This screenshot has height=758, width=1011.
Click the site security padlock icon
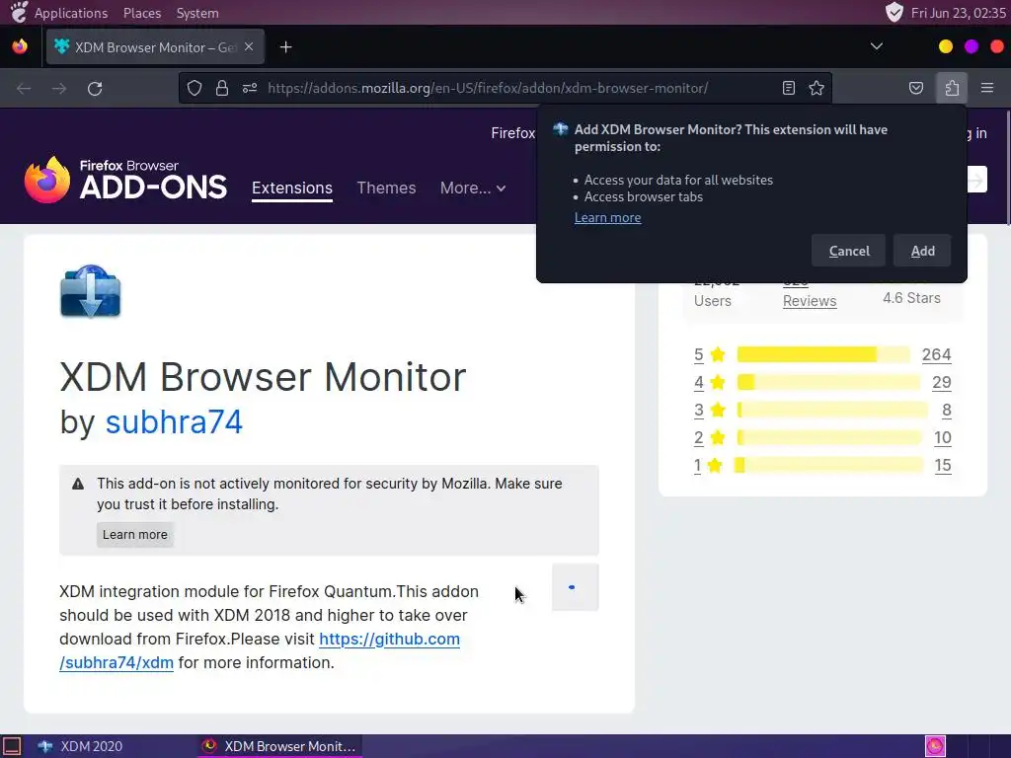click(222, 88)
